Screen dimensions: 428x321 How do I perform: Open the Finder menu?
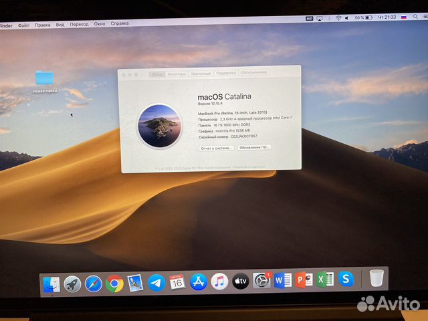pos(6,26)
